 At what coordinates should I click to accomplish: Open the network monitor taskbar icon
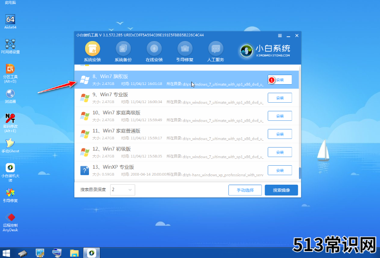(x=40, y=253)
